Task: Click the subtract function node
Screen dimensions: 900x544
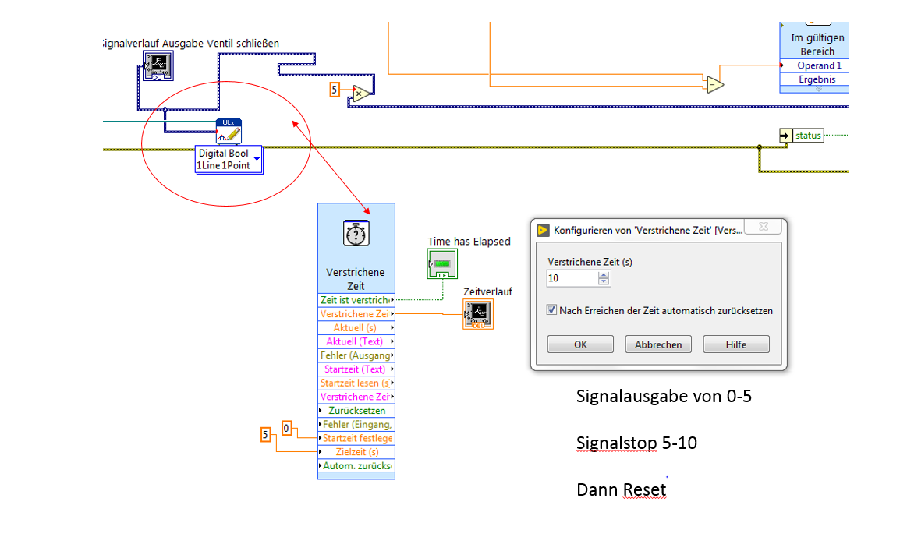Action: pyautogui.click(x=715, y=84)
